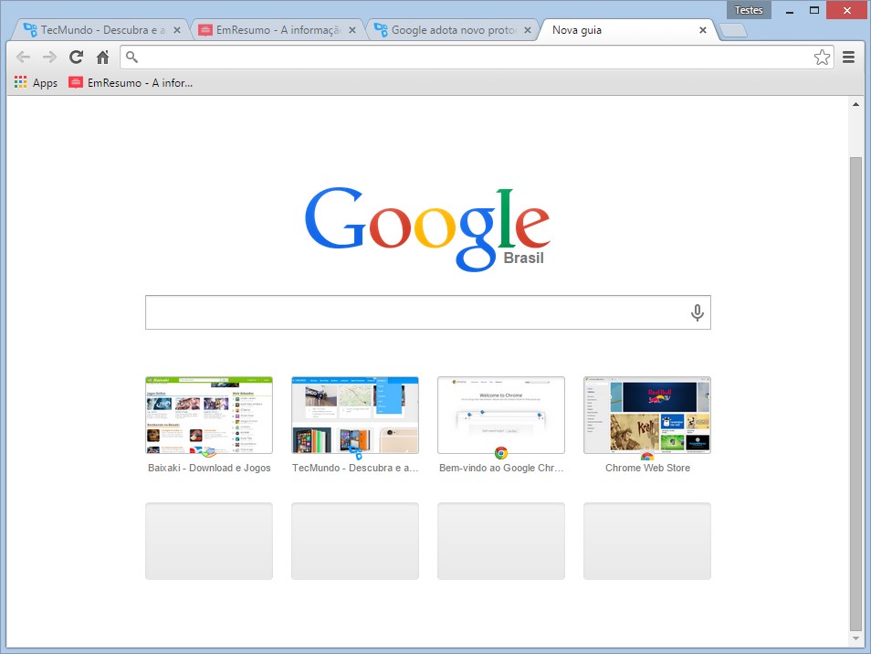Screen dimensions: 871x654
Task: Start voice search with the microphone
Action: click(698, 312)
